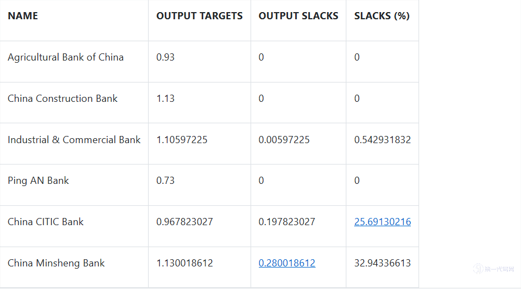The image size is (521, 289).
Task: Select the 0.542931832 slacks percent value
Action: click(382, 139)
